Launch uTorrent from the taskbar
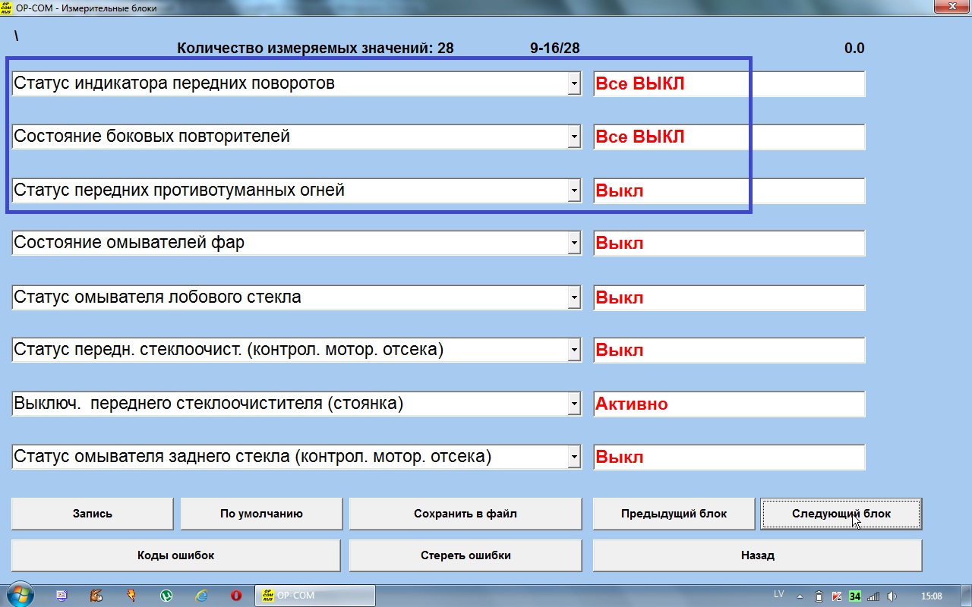 click(x=166, y=596)
